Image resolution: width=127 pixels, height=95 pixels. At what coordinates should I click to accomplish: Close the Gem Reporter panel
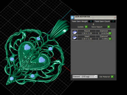pos(115,17)
